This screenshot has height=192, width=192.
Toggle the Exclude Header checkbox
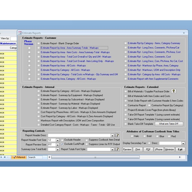click(x=62, y=140)
